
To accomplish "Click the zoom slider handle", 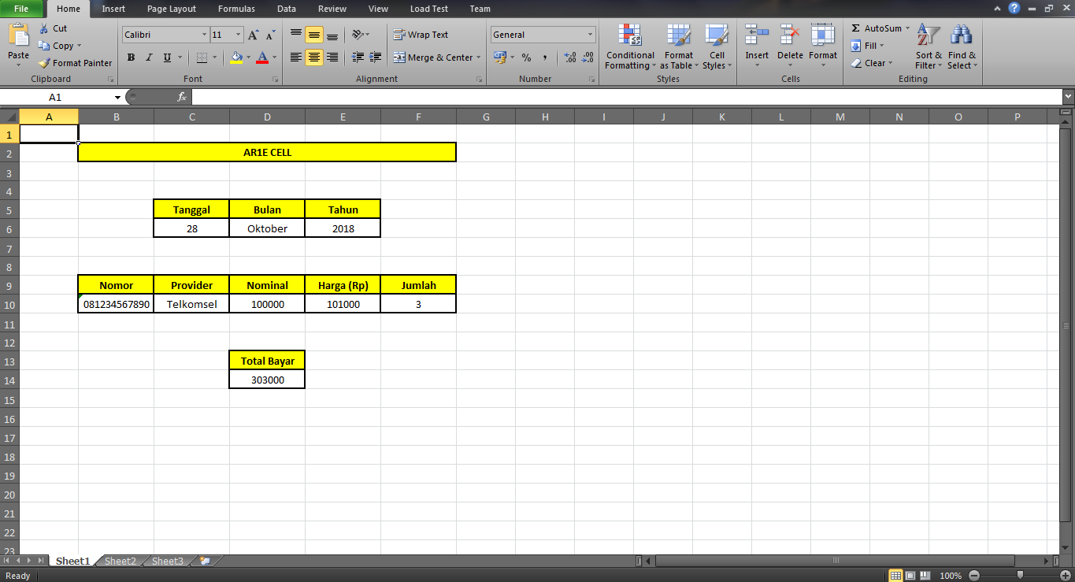I will [1021, 576].
